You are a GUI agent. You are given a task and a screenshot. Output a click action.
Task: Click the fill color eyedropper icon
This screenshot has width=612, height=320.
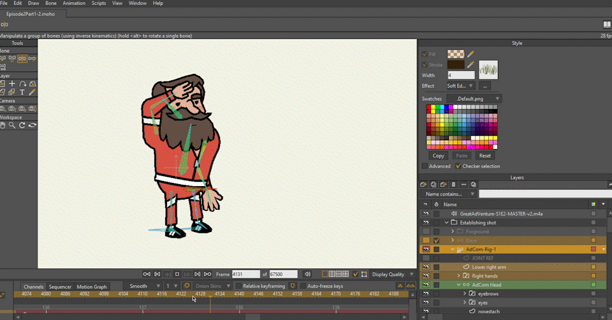click(x=470, y=54)
